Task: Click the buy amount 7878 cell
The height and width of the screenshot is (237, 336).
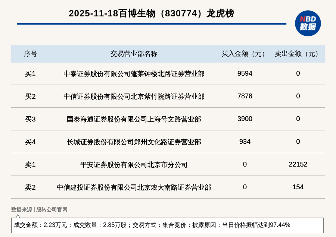Action: [x=245, y=96]
